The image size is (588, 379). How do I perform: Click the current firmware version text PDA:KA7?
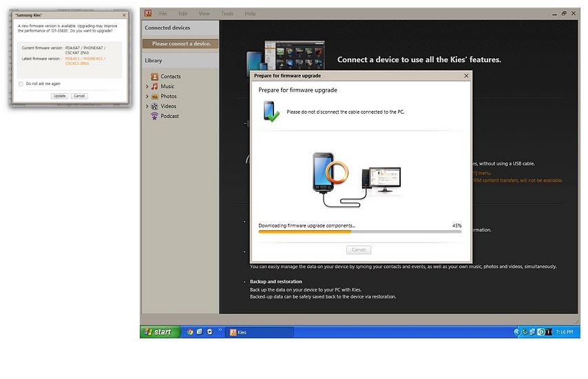(85, 50)
